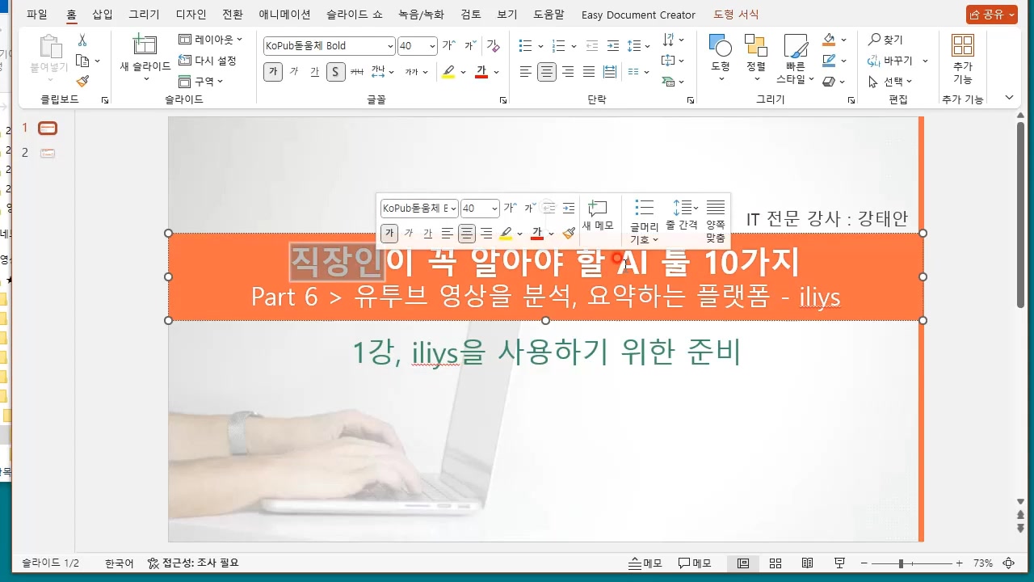Open the Insert (삽입) tab

(x=103, y=15)
